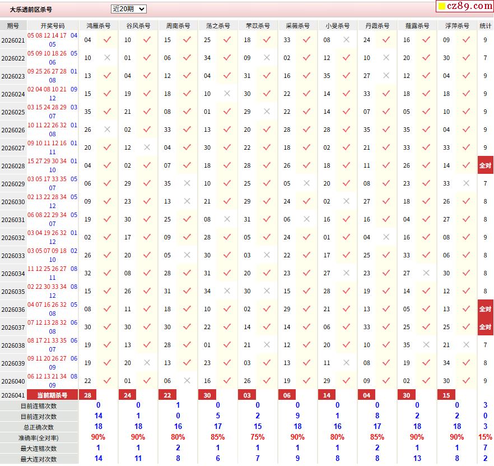Click the yellow square beside cz89.com
This screenshot has height=466, width=494.
[x=441, y=7]
